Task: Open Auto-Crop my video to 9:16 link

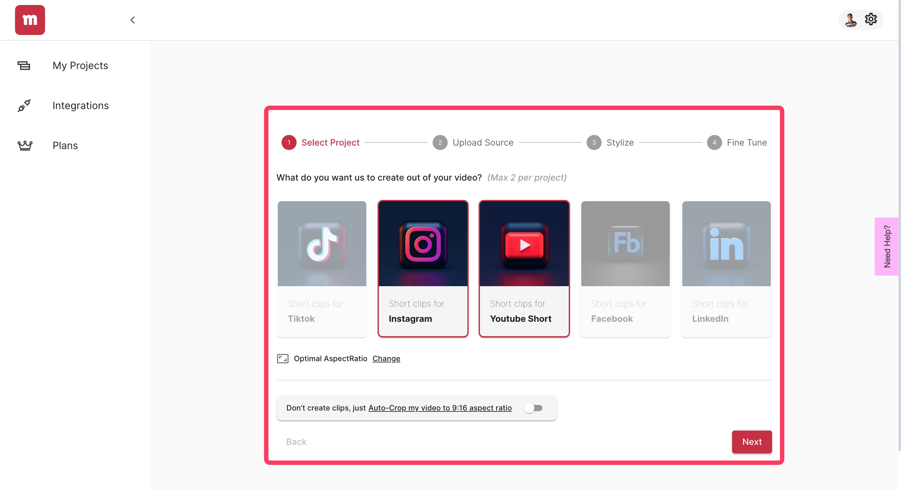Action: click(440, 408)
